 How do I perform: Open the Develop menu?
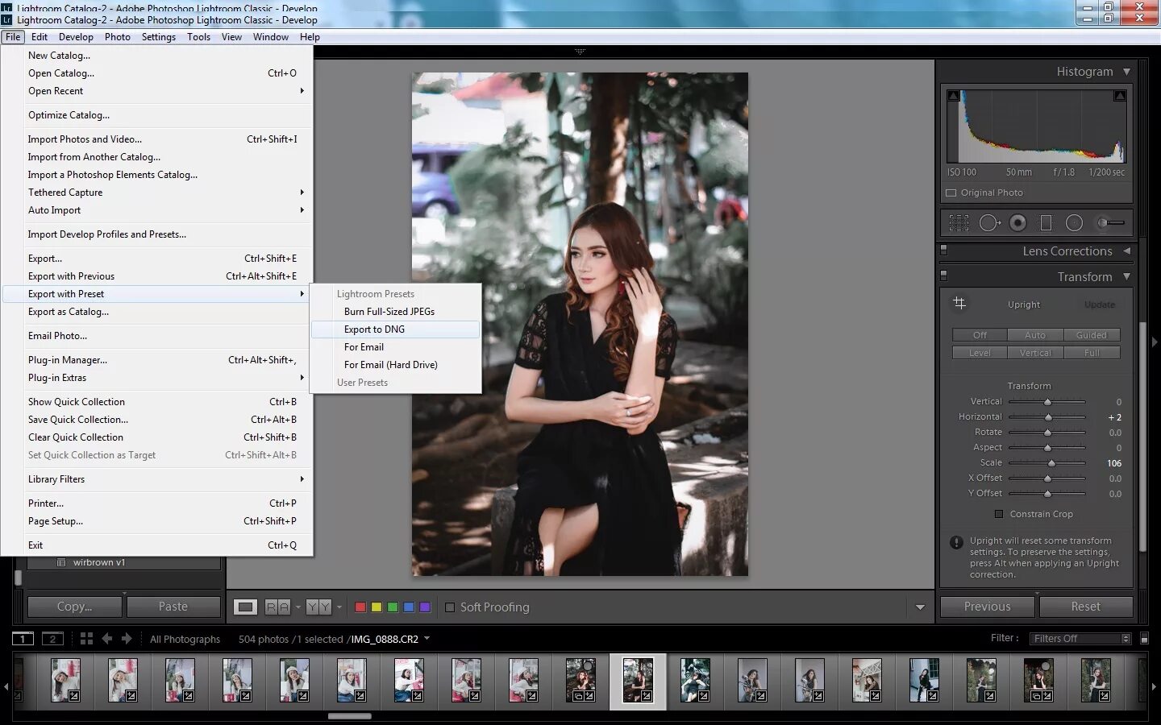point(76,36)
